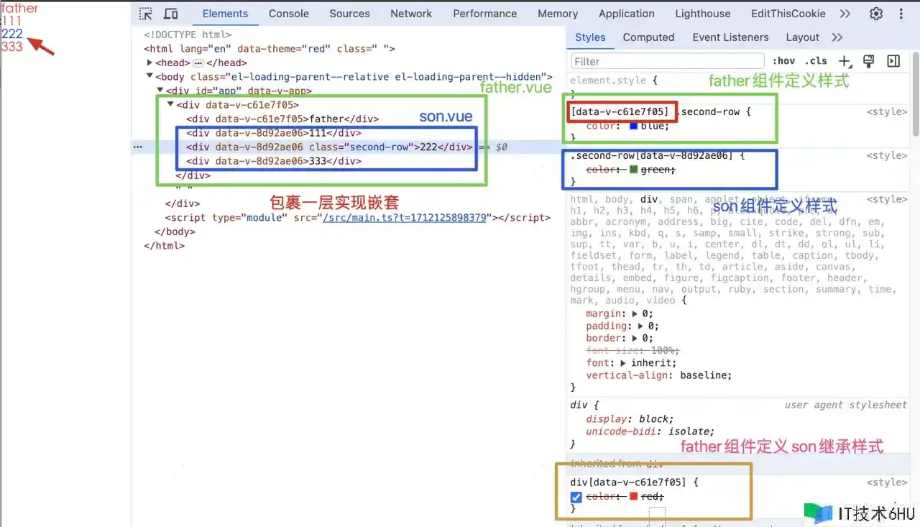Open the rendering emulations paintbrush icon
920x527 pixels.
868,61
